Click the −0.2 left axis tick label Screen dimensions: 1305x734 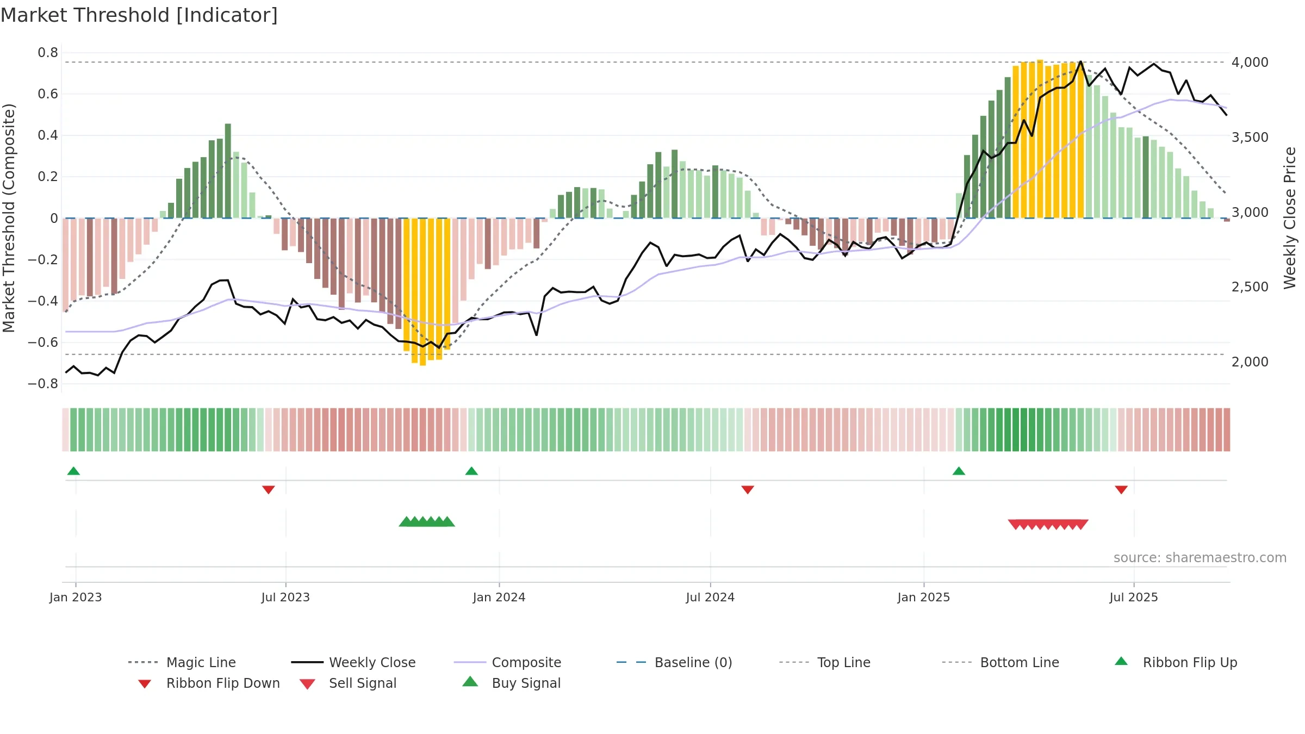click(x=42, y=260)
